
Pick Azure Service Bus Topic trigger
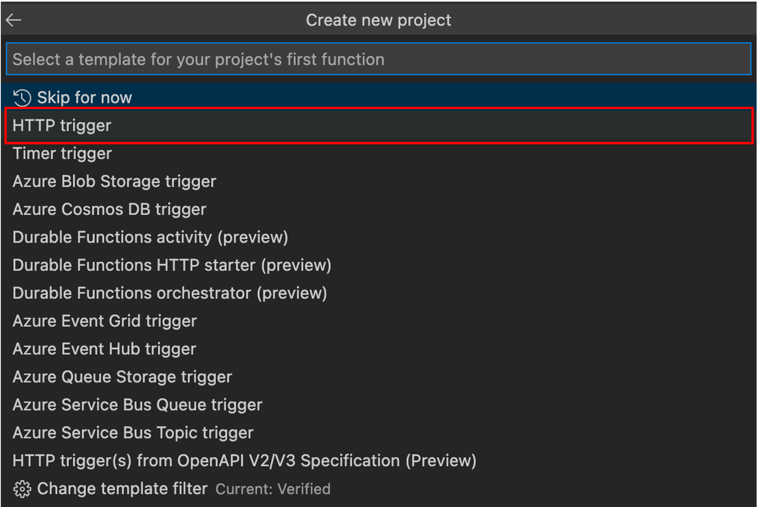(133, 433)
